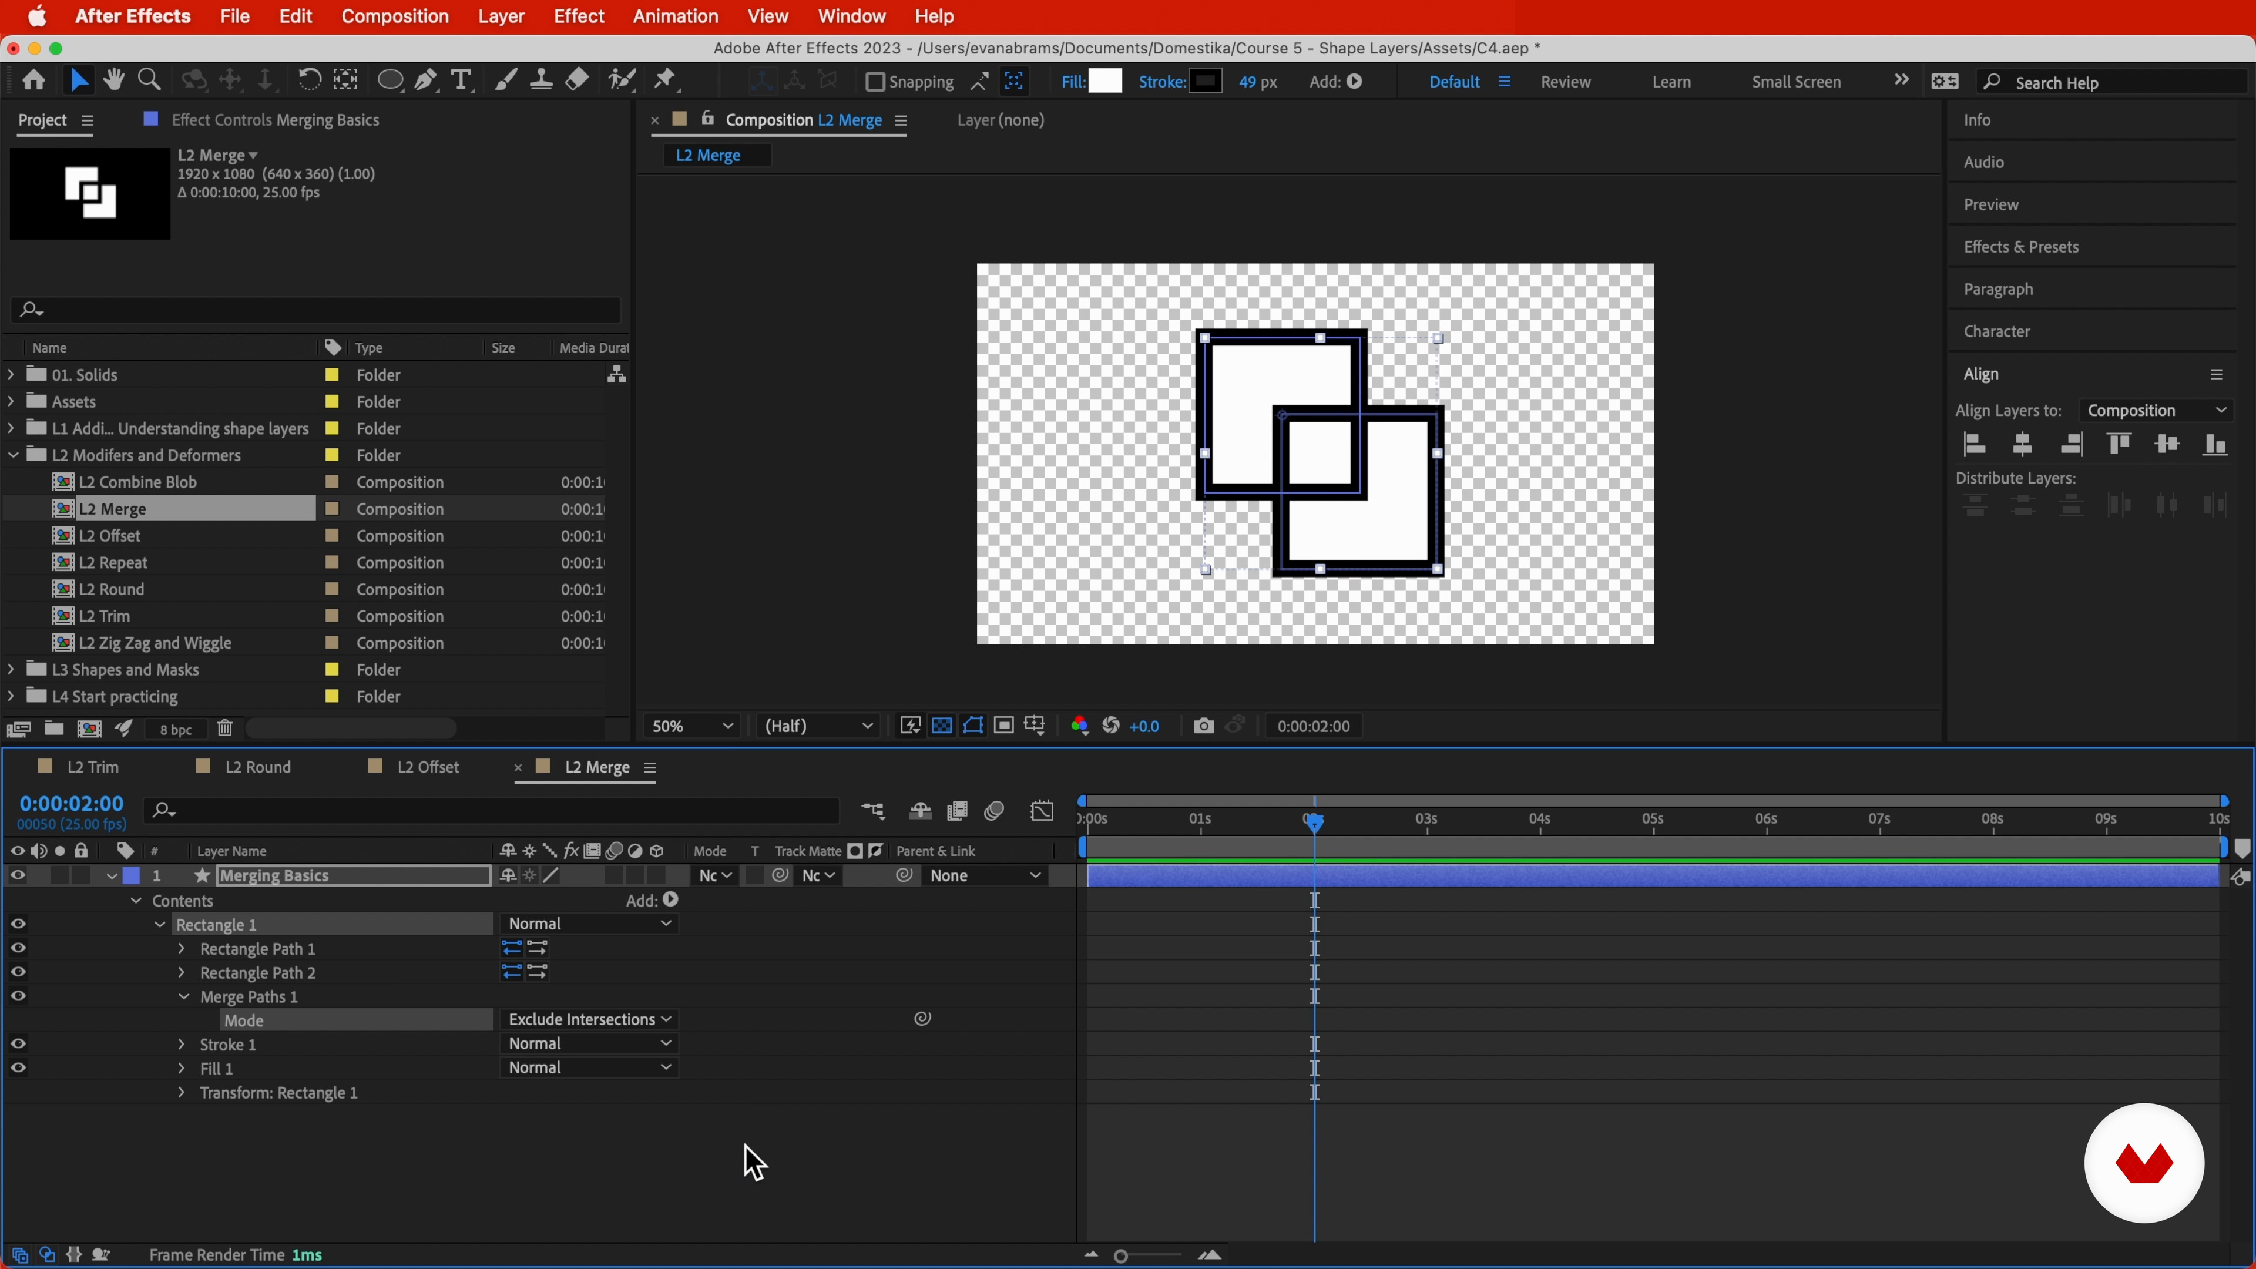
Task: Click Delete selected project items trash icon
Action: coord(225,730)
